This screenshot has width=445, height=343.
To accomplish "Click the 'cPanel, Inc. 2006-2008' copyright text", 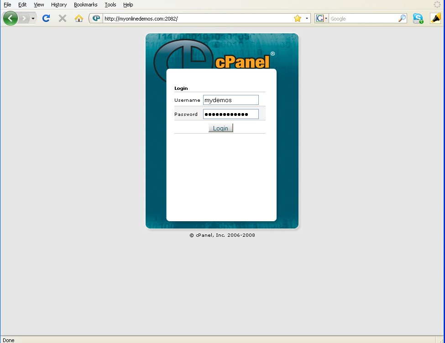I will (222, 235).
